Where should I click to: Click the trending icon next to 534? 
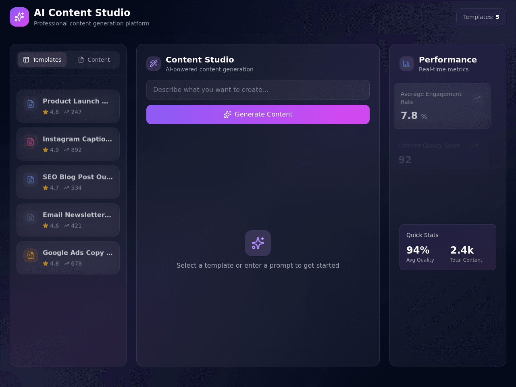(x=67, y=188)
